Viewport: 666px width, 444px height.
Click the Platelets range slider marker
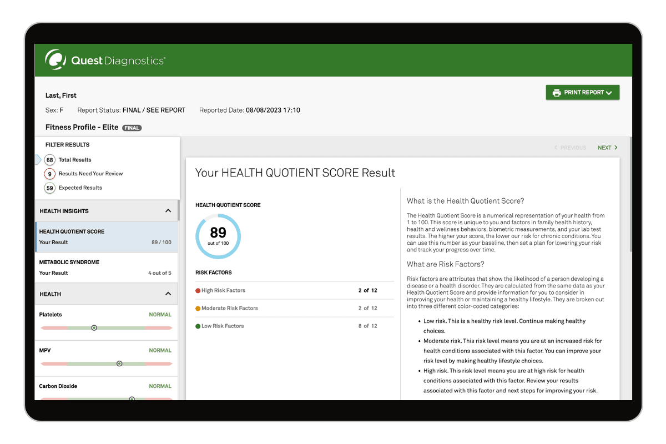tap(94, 328)
